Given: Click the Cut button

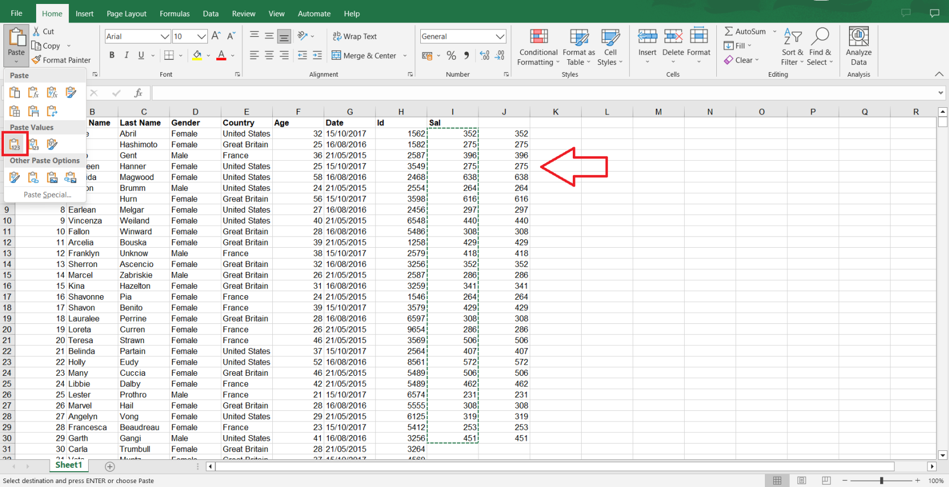Looking at the screenshot, I should [x=43, y=32].
